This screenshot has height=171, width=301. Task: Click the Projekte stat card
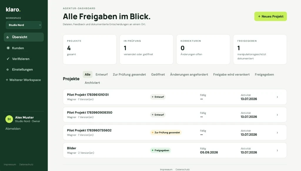click(x=90, y=50)
